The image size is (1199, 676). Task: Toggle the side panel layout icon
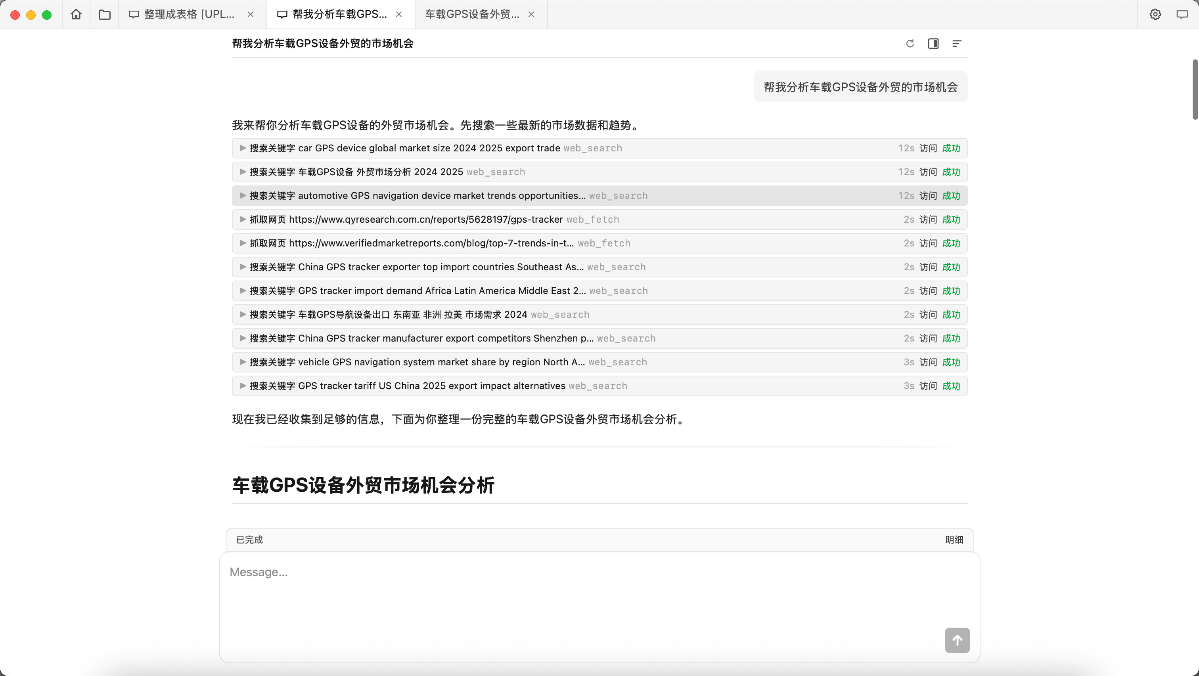click(x=933, y=43)
